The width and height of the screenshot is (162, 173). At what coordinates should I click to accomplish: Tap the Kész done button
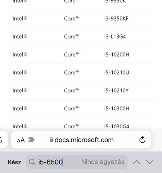[14, 162]
